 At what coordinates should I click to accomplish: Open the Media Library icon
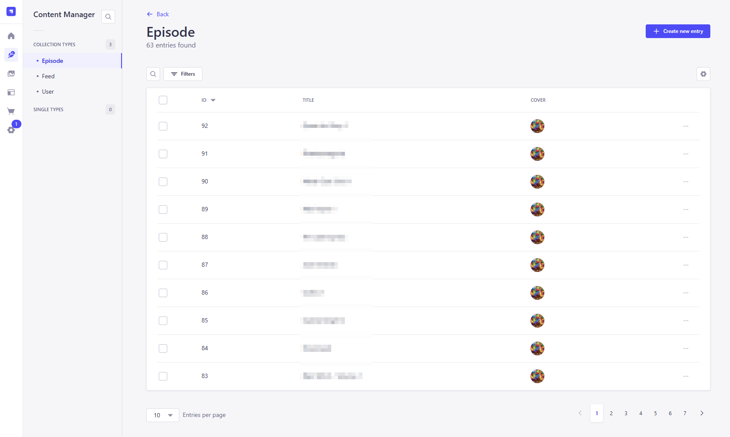[11, 74]
